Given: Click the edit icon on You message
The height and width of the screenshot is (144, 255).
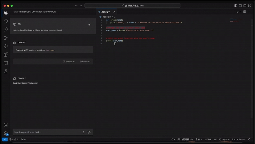Looking at the screenshot, I should [x=90, y=25].
